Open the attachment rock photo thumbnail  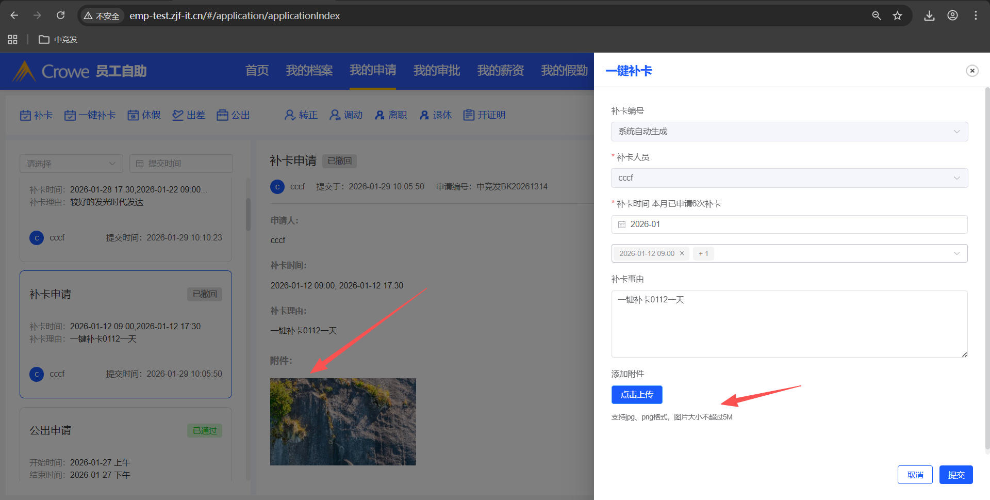(343, 422)
